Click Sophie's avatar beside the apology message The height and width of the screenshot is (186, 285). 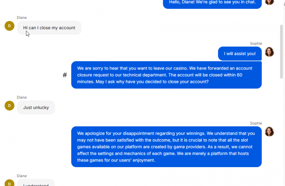(269, 132)
